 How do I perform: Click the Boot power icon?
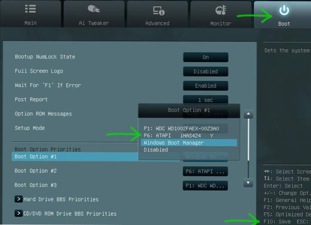point(284,10)
